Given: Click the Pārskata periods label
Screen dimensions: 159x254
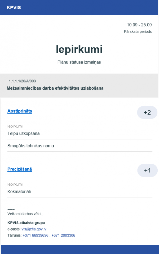Looking at the screenshot, I should tap(138, 32).
